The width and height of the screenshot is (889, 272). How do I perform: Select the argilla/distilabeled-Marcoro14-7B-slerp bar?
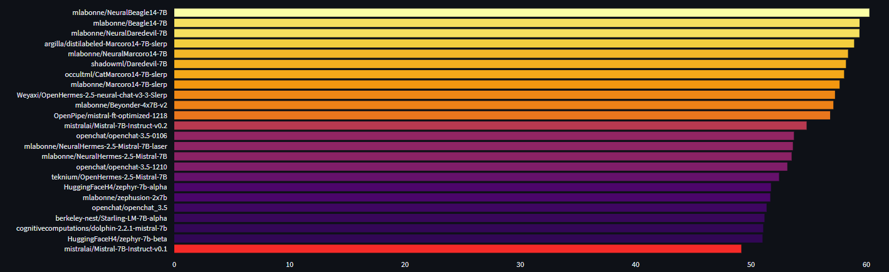pyautogui.click(x=513, y=43)
